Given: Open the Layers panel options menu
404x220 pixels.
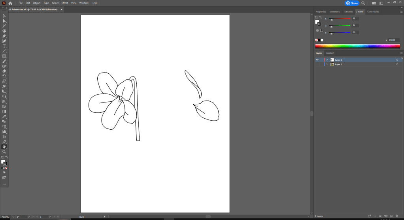Looking at the screenshot, I should point(401,53).
